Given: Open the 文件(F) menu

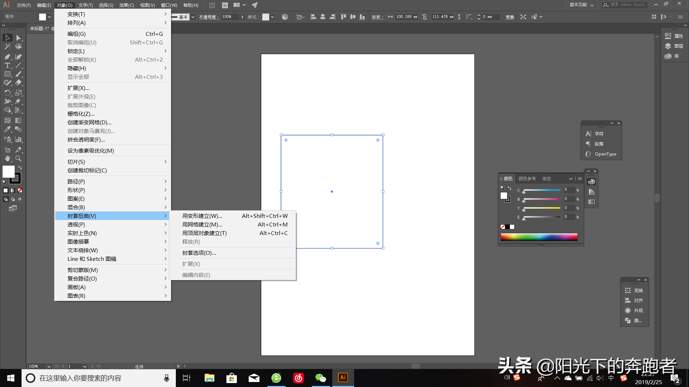Looking at the screenshot, I should click(24, 5).
